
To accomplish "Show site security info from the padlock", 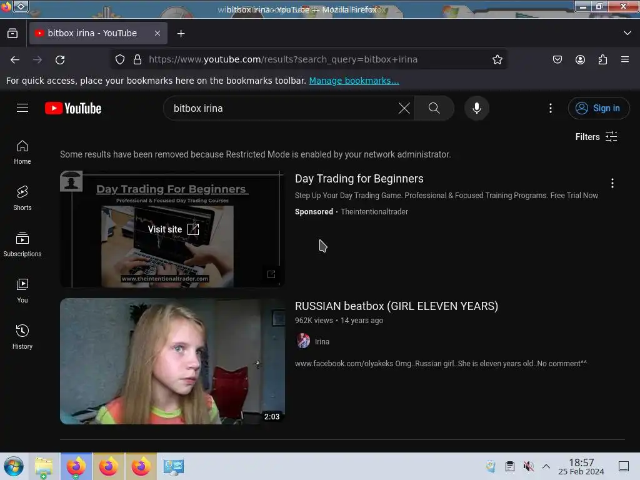I will [x=137, y=59].
